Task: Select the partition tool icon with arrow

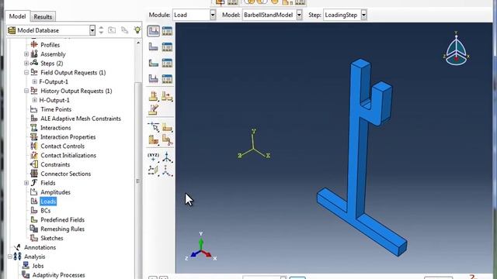Action: 167,96
